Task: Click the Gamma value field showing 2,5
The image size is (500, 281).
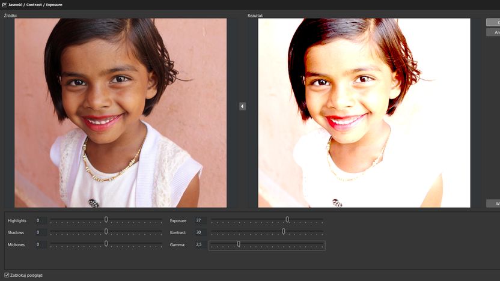Action: click(201, 245)
